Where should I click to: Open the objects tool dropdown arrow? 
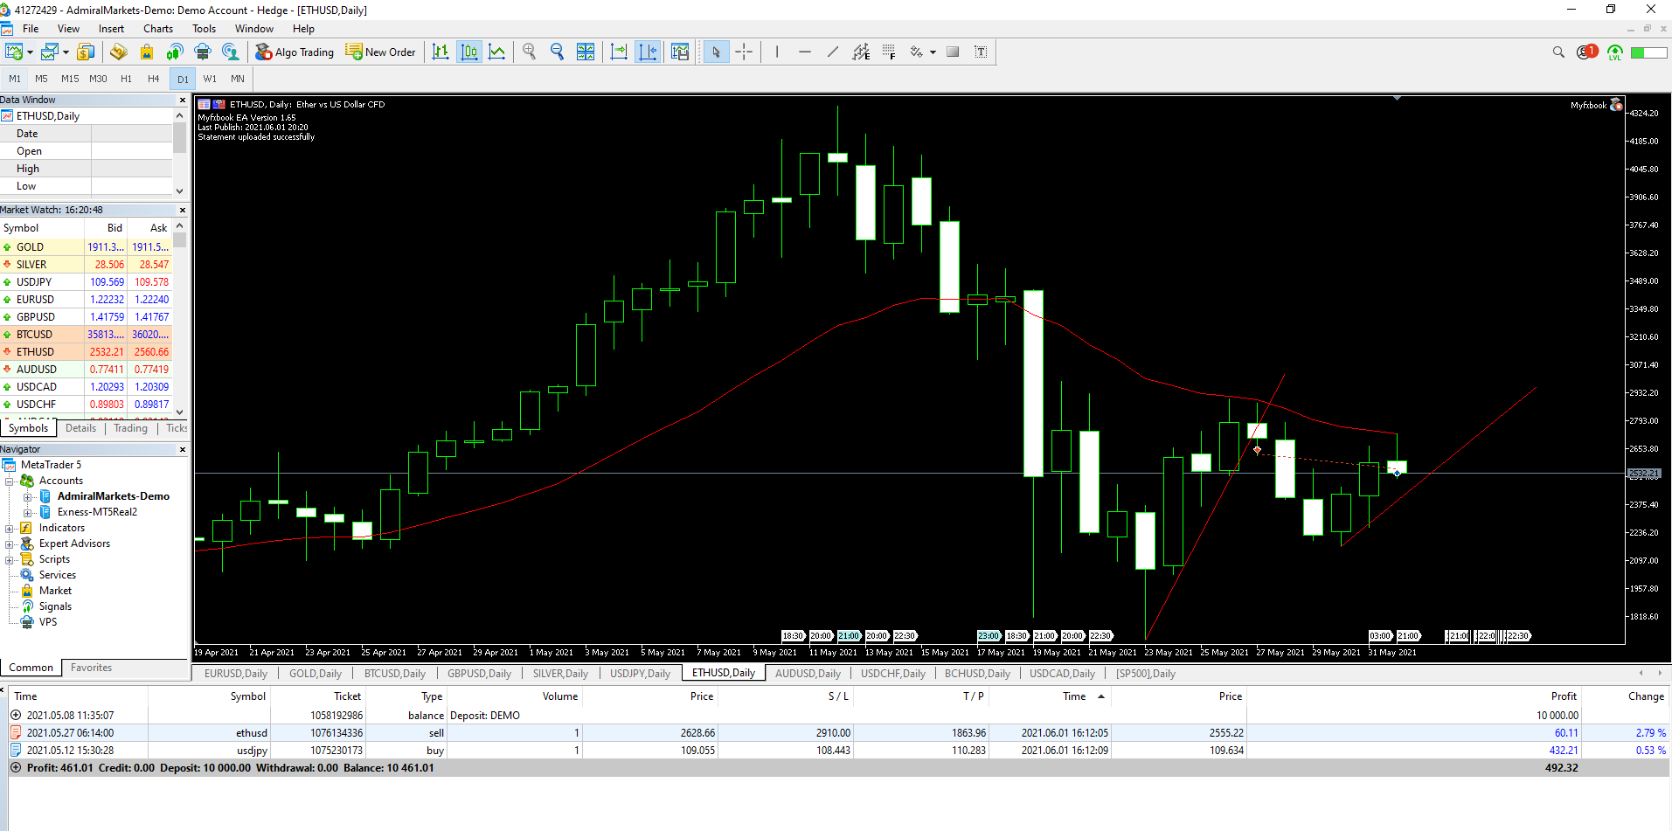pyautogui.click(x=933, y=52)
